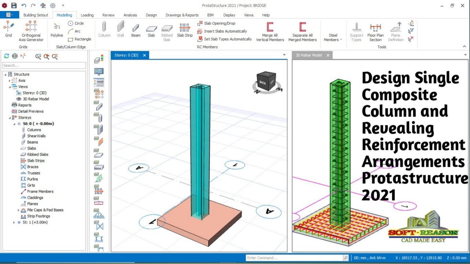470x264 pixels.
Task: Select the Polyline tool
Action: 57,30
